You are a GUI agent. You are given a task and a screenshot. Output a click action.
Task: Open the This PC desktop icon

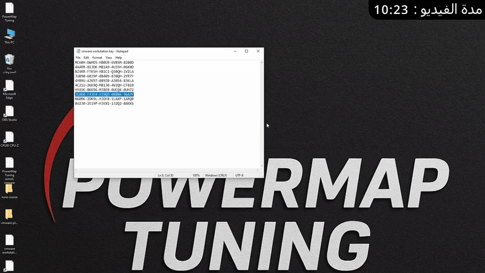pyautogui.click(x=9, y=35)
